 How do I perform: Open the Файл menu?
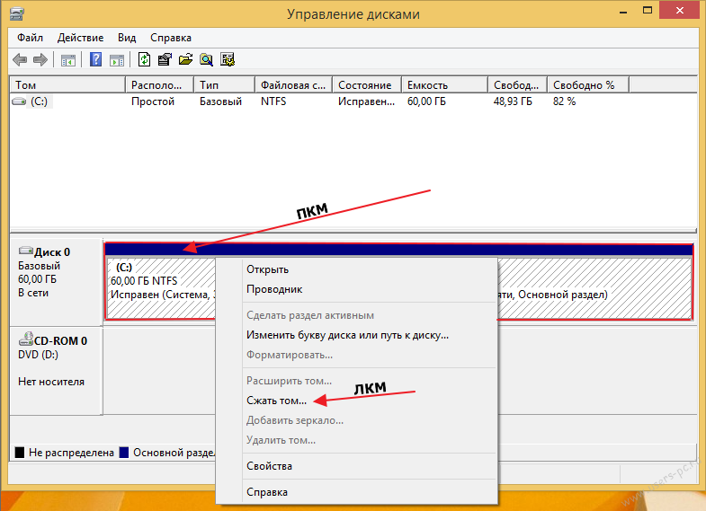point(30,38)
